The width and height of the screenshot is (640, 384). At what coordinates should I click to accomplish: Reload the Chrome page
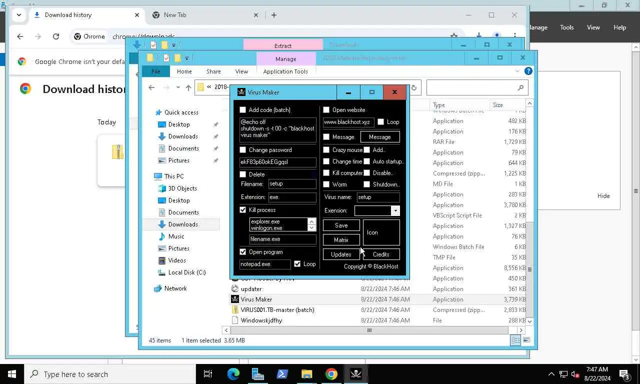click(56, 36)
